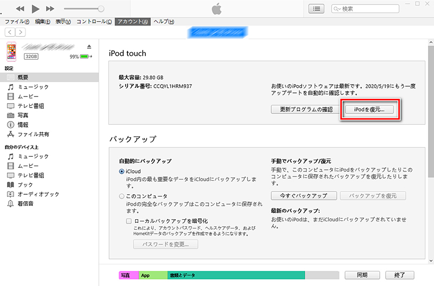The height and width of the screenshot is (286, 434).
Task: Click the 同期 sync button
Action: click(x=362, y=275)
